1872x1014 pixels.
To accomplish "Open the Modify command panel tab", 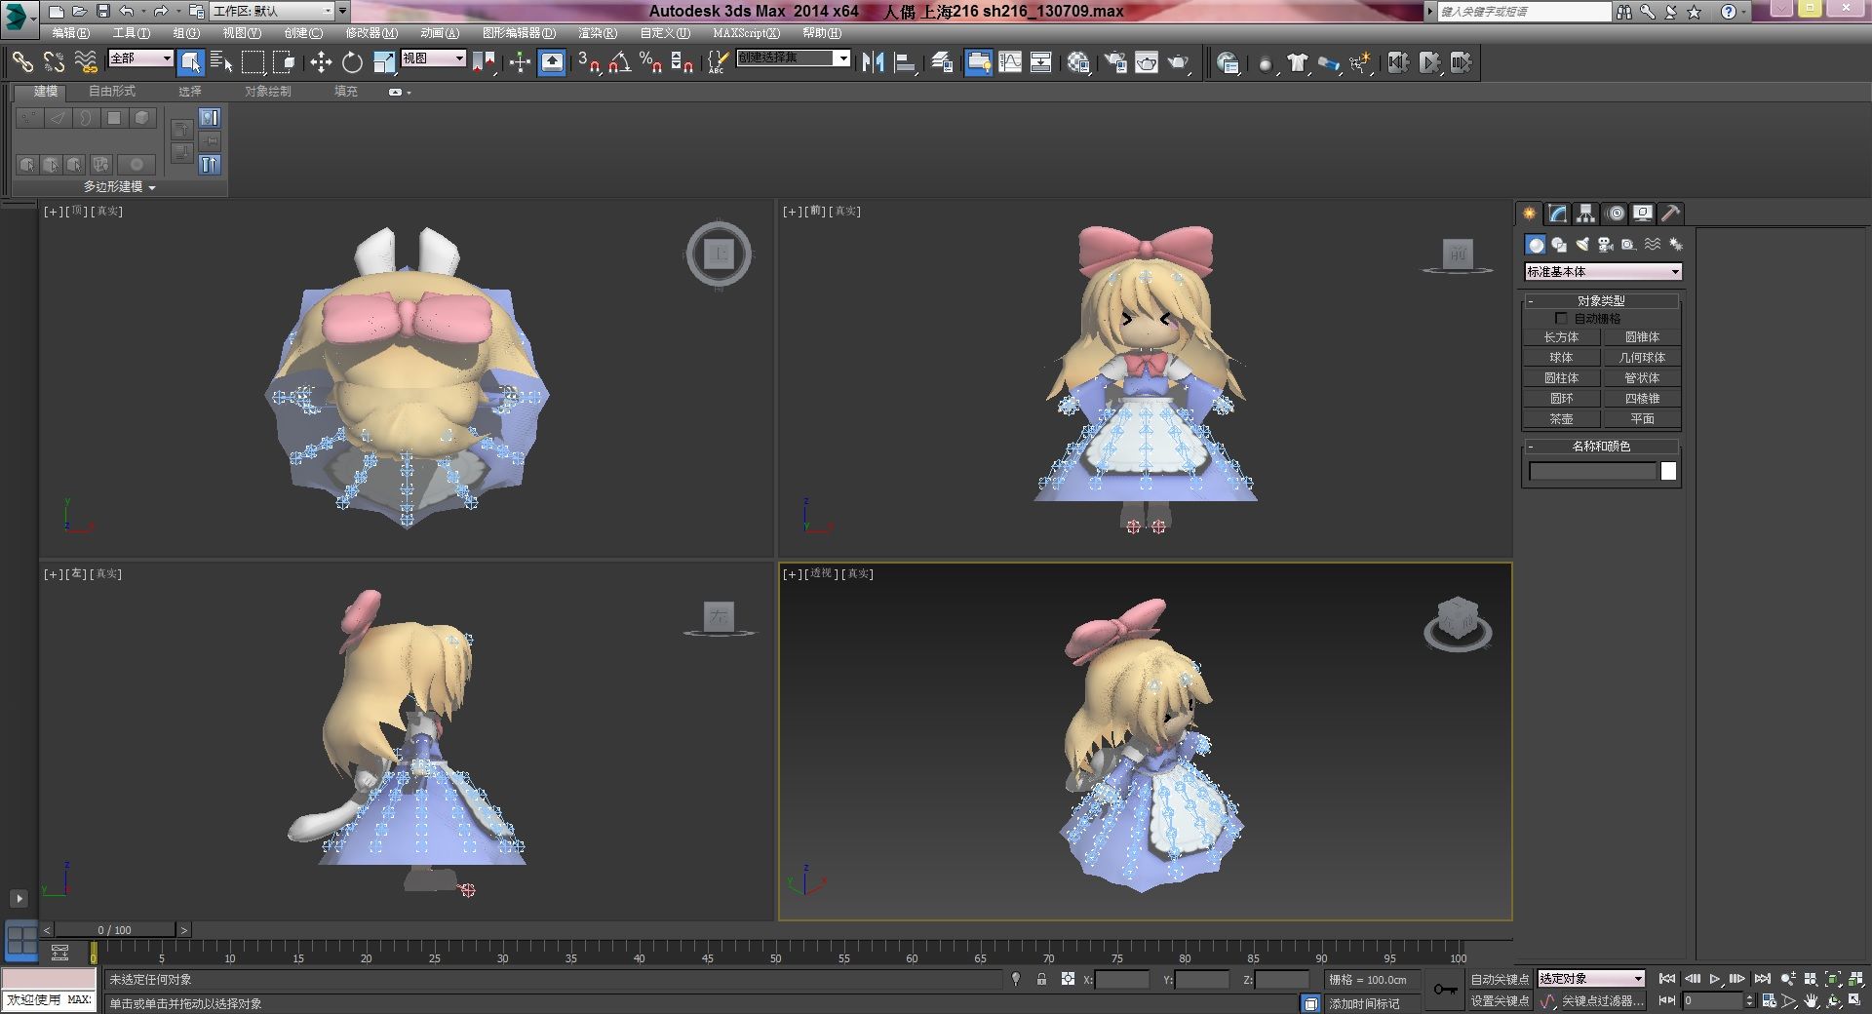I will pyautogui.click(x=1558, y=214).
